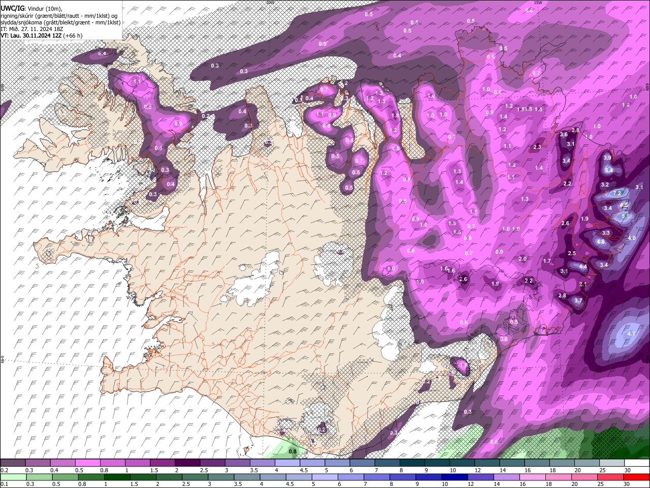Screen dimensions: 650x488
Task: Click the '1.7' value label in east Iceland
Action: pos(547,261)
